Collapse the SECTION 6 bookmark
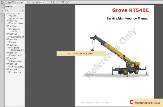This screenshot has height=107, width=163. [6, 53]
